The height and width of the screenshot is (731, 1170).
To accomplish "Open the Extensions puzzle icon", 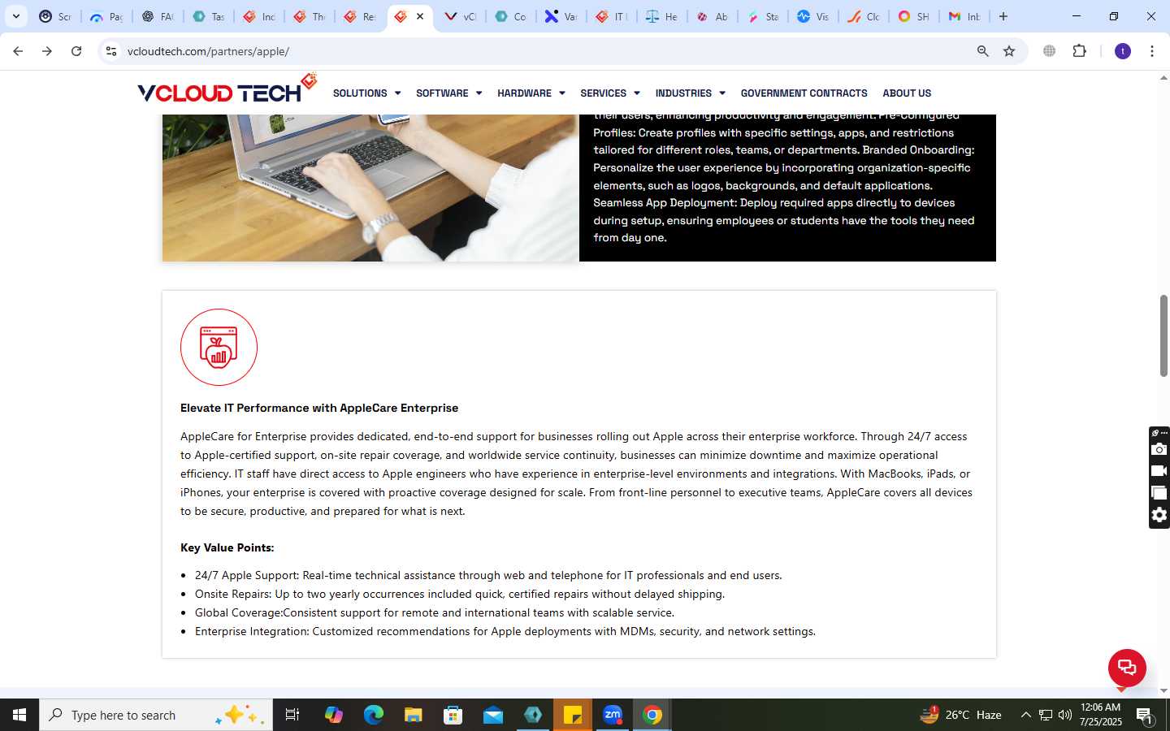I will (x=1079, y=51).
